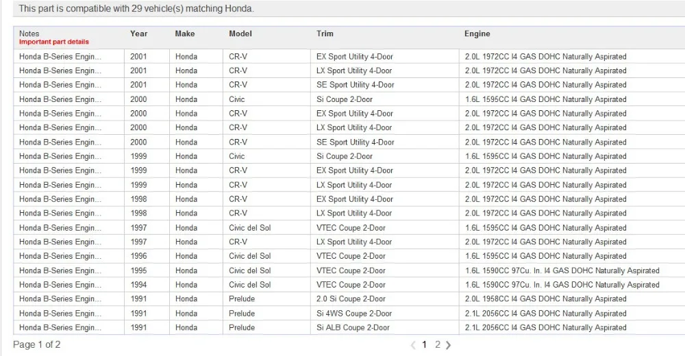This screenshot has height=356, width=685.
Task: Click 'Civic del Sol' model in 1994 row
Action: (250, 284)
